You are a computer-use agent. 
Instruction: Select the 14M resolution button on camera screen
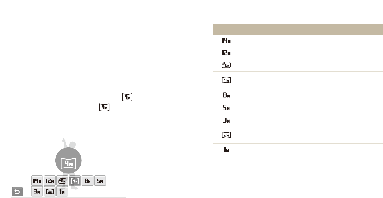click(x=37, y=181)
